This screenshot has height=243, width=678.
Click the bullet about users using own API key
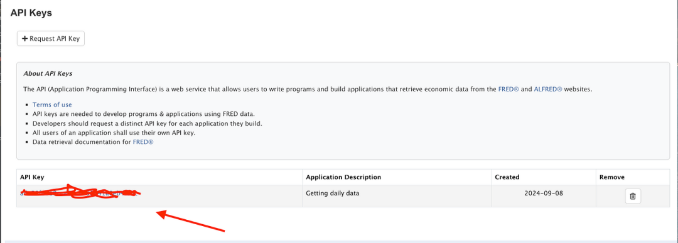tap(114, 133)
